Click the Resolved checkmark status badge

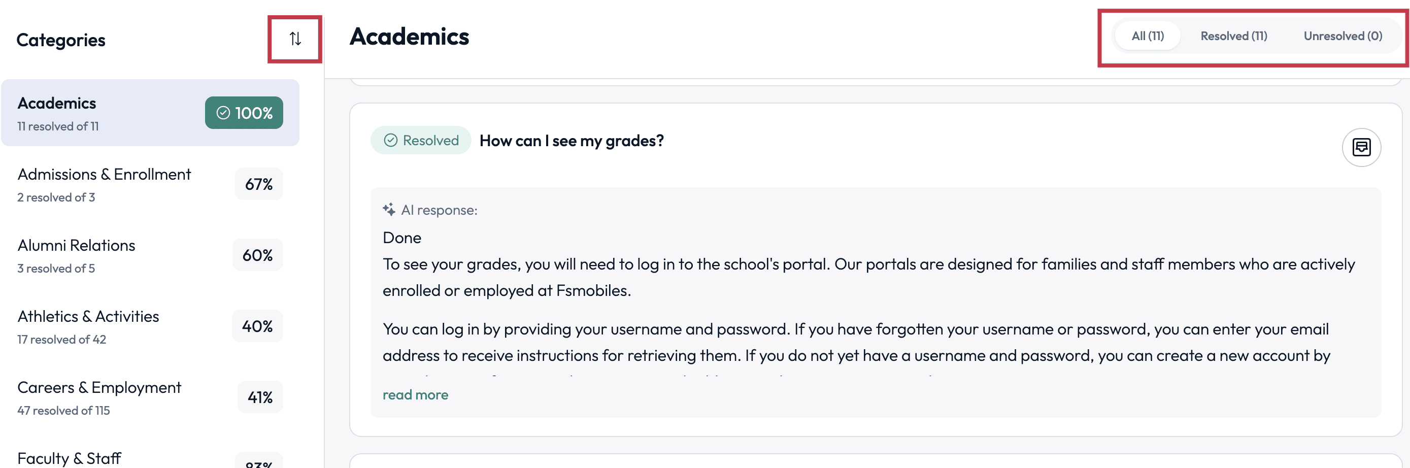tap(420, 140)
